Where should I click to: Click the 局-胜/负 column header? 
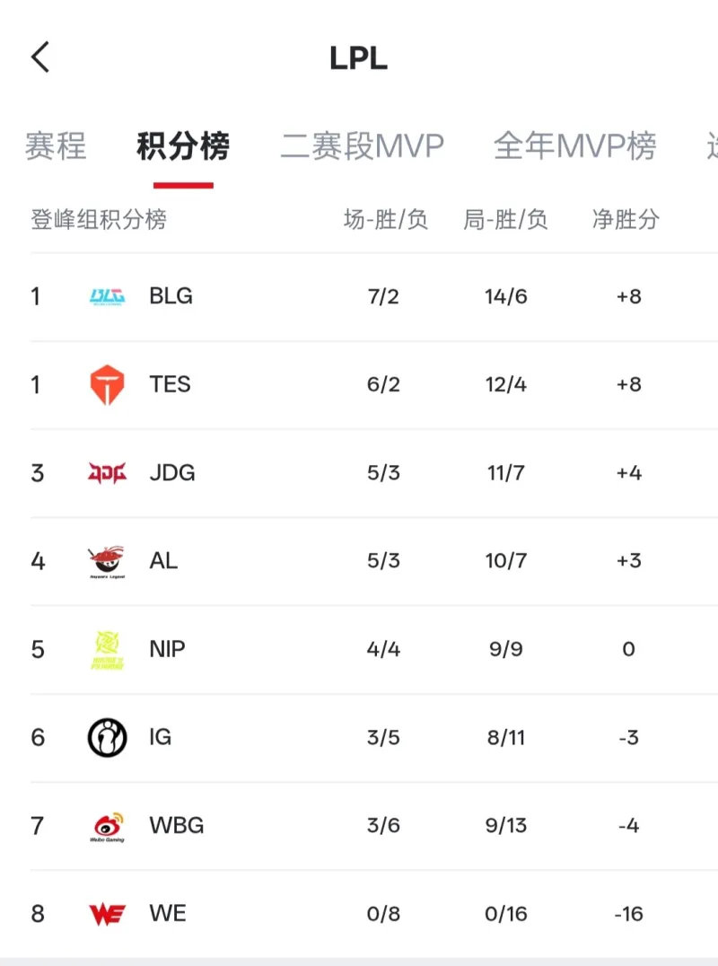pos(505,219)
